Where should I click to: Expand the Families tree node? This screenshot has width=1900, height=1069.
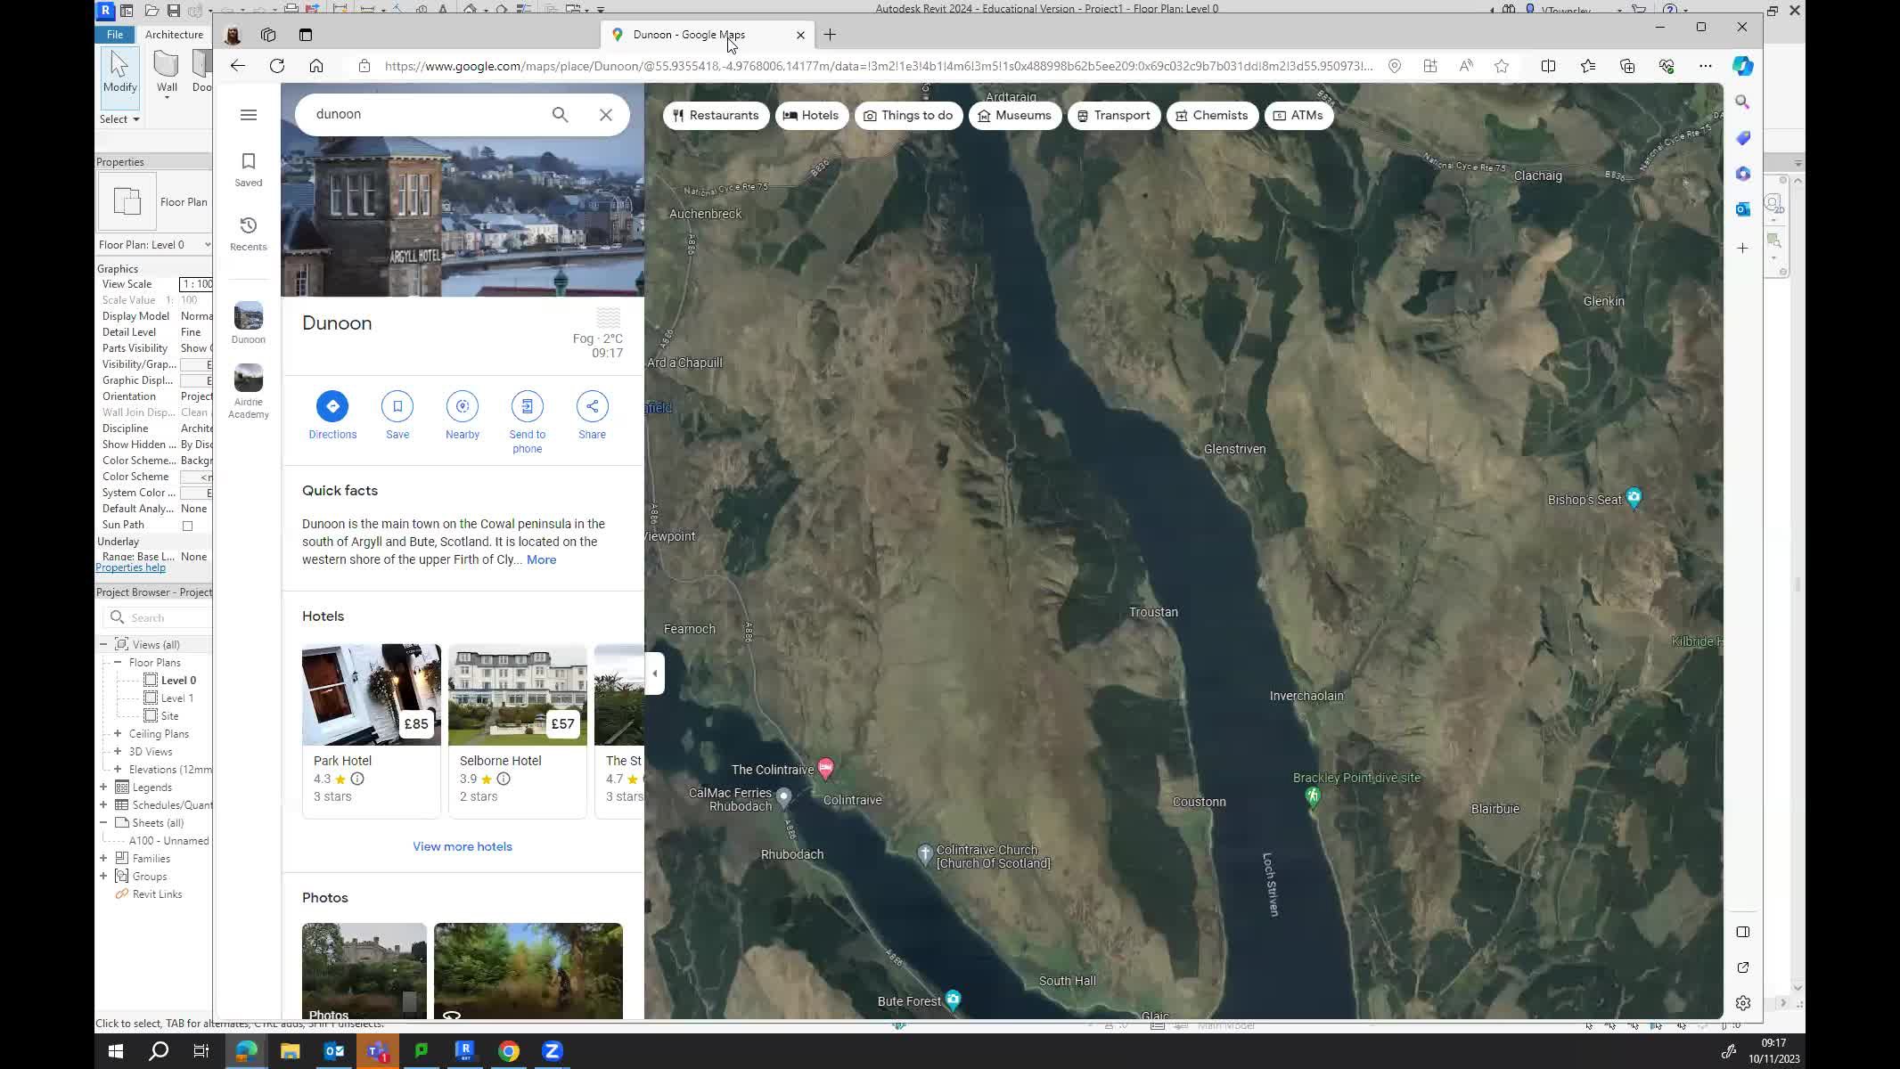coord(103,859)
